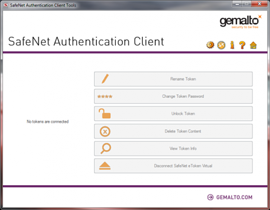Click the eject icon for eToken Virtual
270x210 pixels.
[x=105, y=166]
